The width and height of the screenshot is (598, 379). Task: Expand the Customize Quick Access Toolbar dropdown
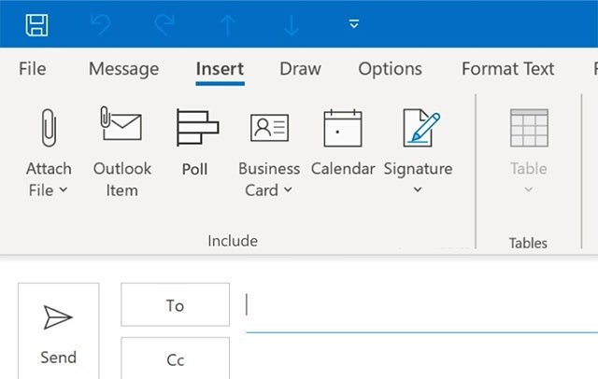354,24
